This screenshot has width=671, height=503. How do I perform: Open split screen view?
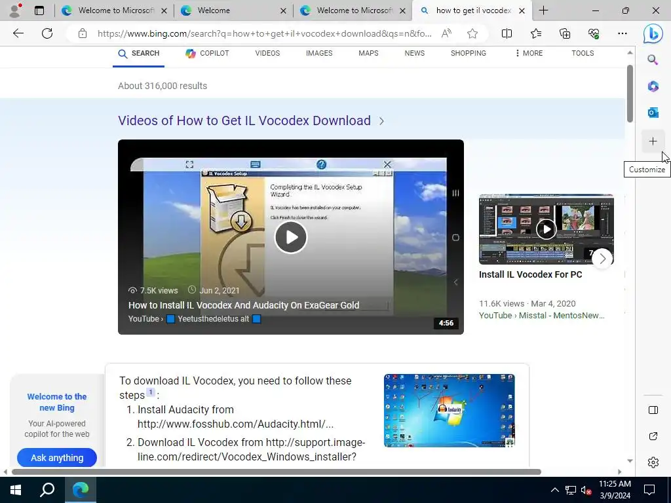(507, 33)
